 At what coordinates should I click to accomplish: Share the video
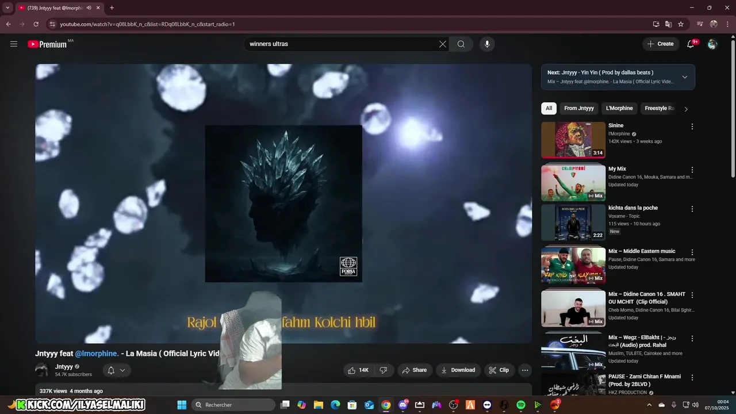tap(415, 370)
